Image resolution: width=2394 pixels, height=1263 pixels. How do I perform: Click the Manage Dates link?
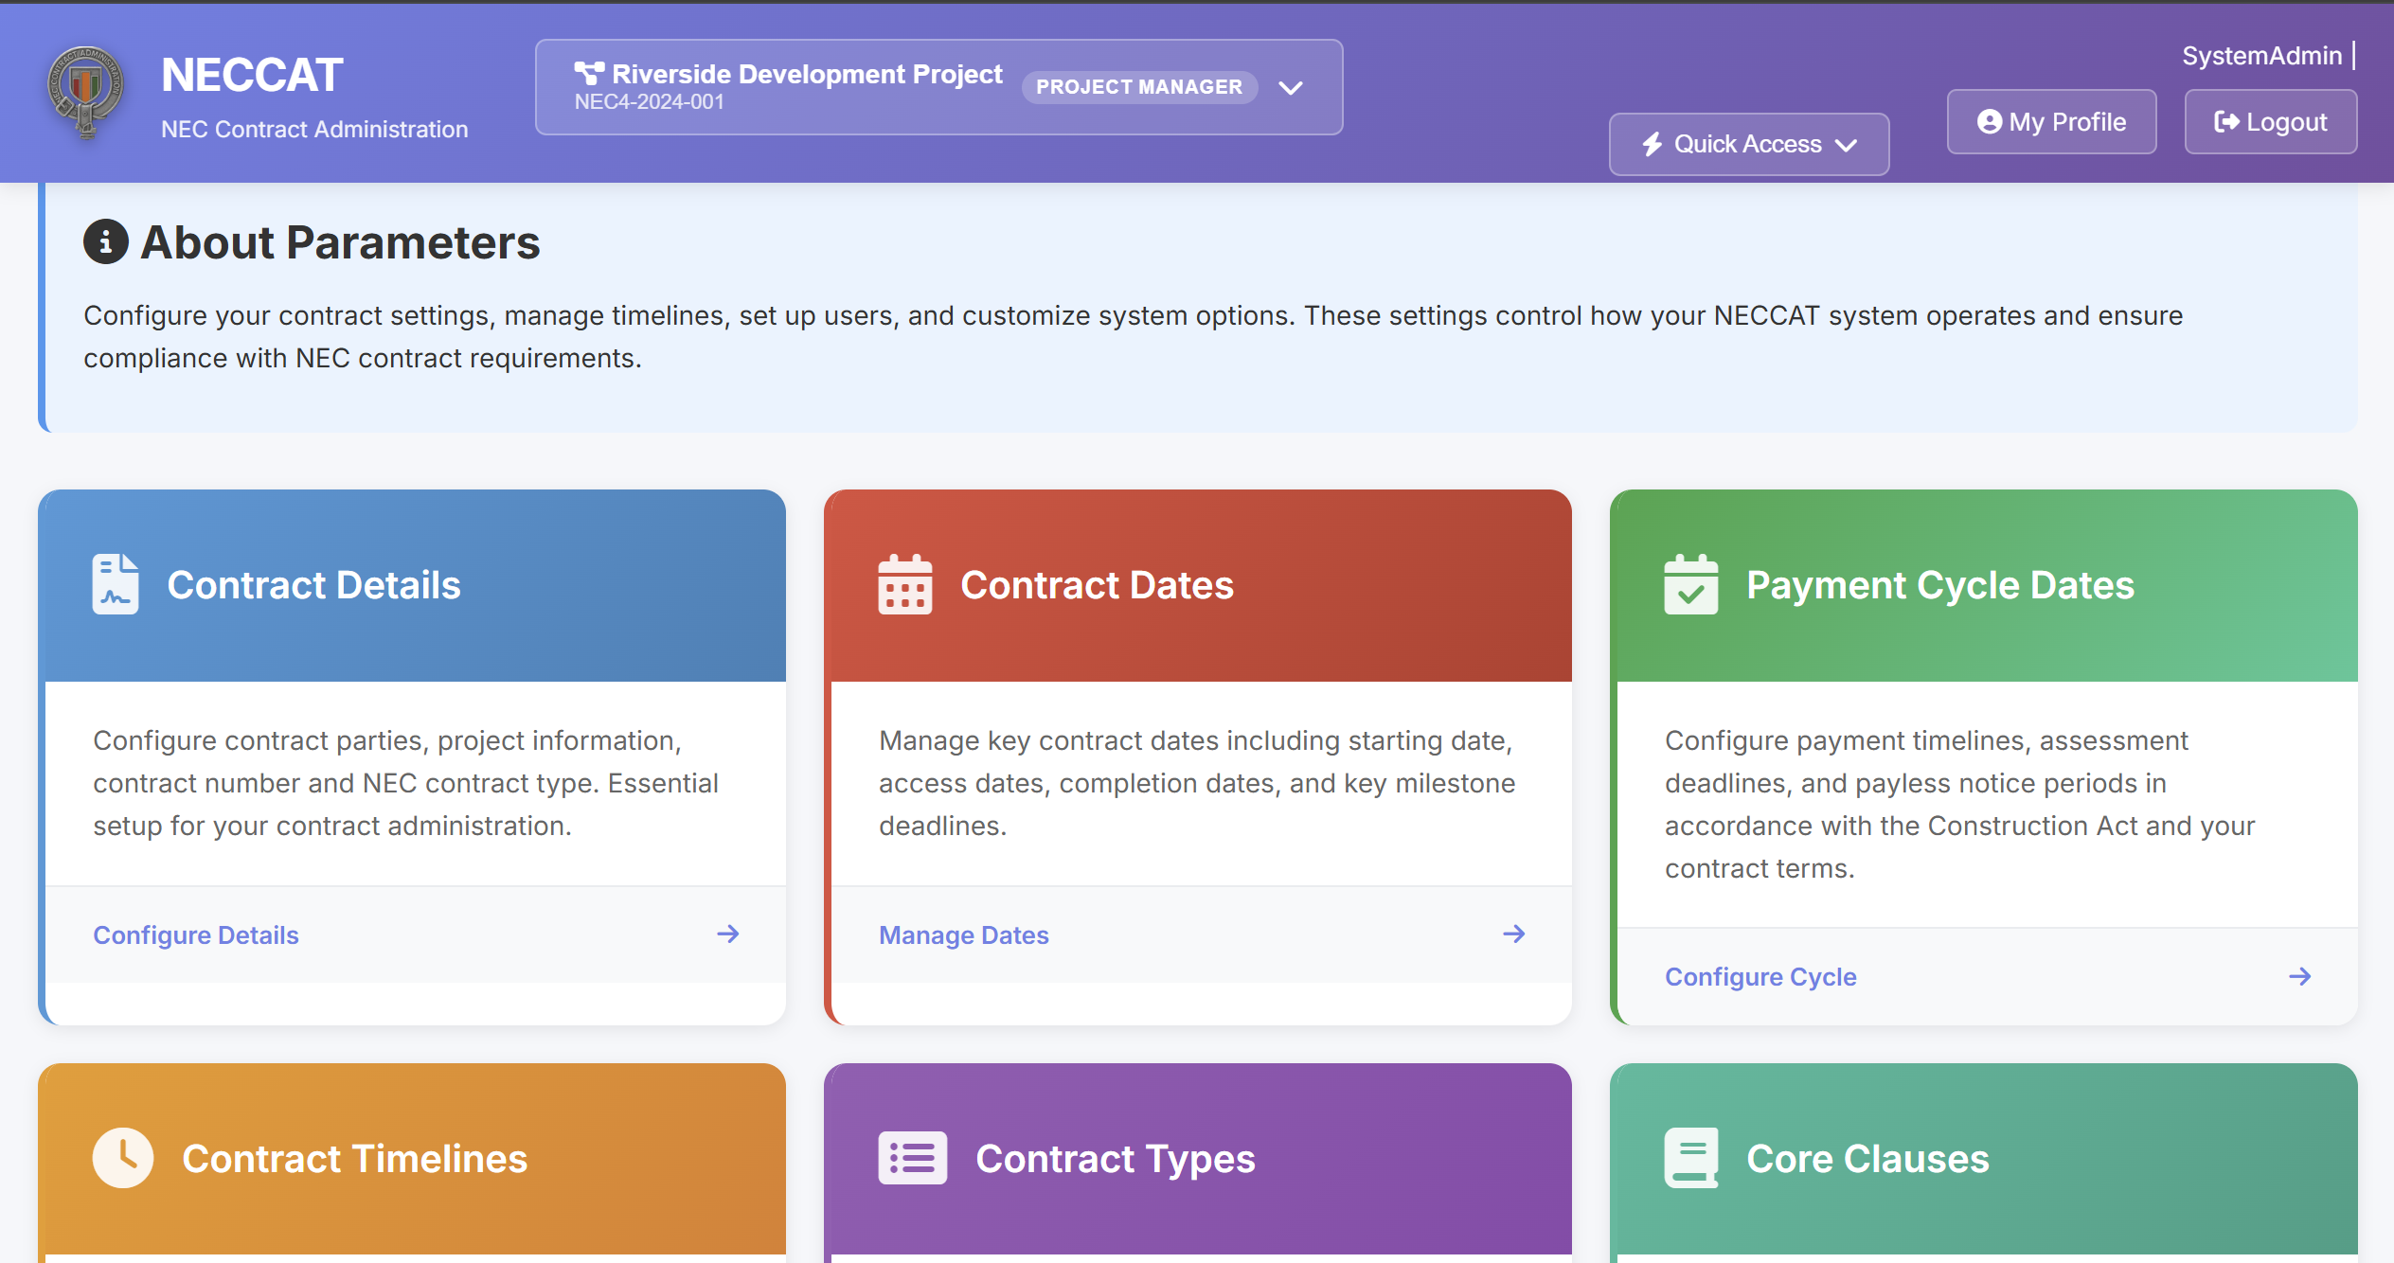point(963,934)
